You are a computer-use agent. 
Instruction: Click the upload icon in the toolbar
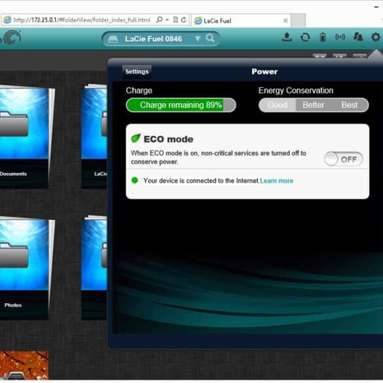point(287,37)
